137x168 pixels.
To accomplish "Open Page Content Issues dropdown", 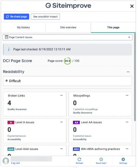I will (x=67, y=37).
